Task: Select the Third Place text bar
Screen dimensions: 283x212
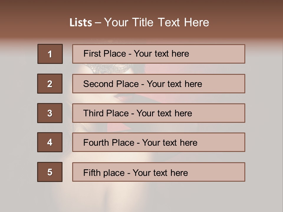Action: (159, 113)
